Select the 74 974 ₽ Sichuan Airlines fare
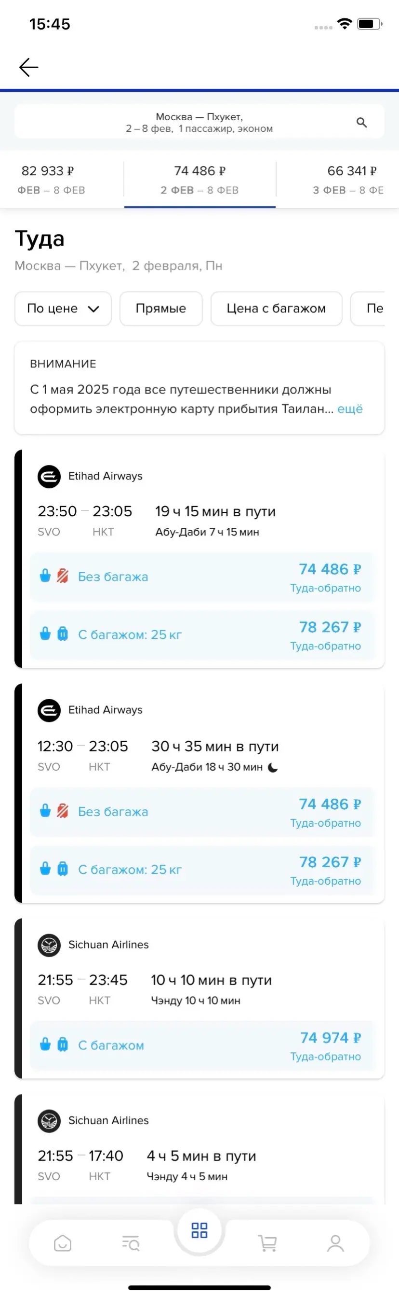The image size is (399, 1298). click(x=202, y=1045)
